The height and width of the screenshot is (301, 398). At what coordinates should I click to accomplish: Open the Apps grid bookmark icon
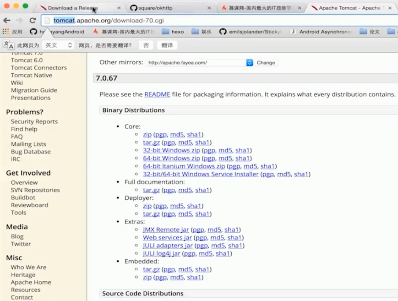(x=5, y=32)
